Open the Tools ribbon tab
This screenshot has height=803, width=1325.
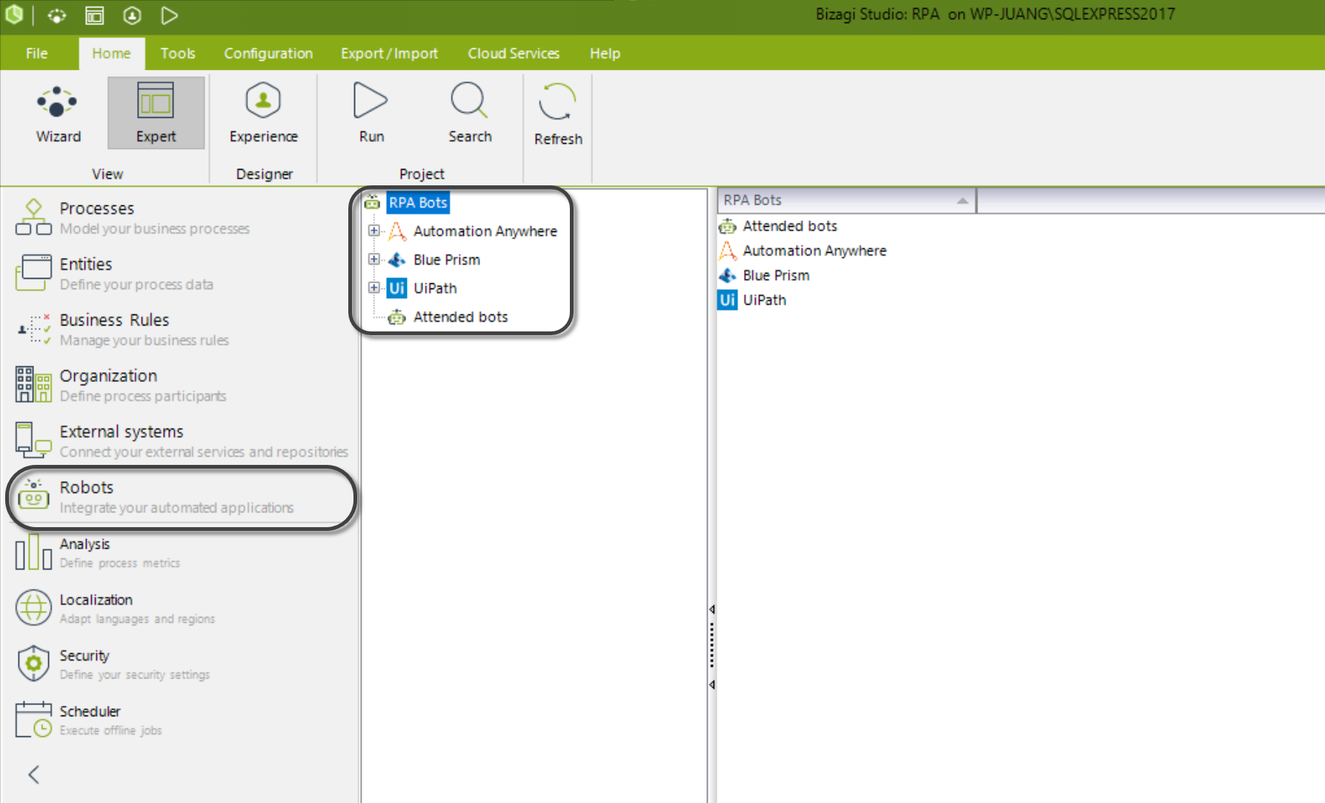coord(178,53)
